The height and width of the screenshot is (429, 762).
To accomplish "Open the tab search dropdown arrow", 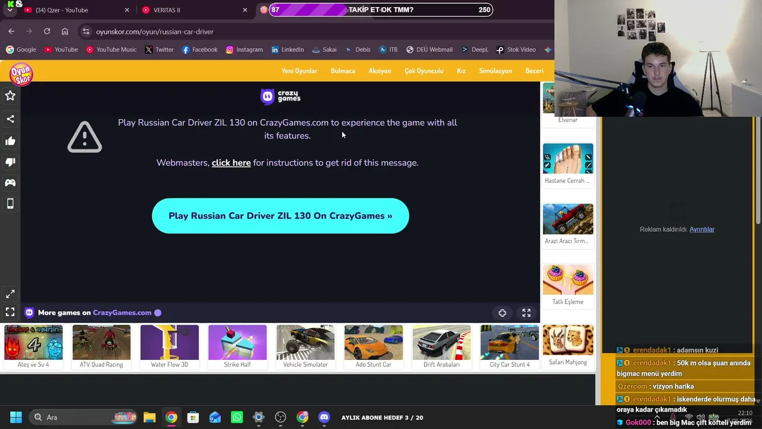I will click(x=10, y=10).
